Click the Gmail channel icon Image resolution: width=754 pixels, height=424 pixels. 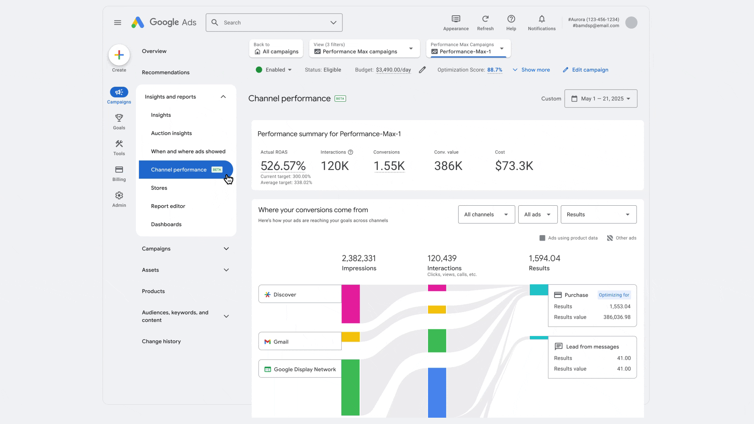(267, 342)
